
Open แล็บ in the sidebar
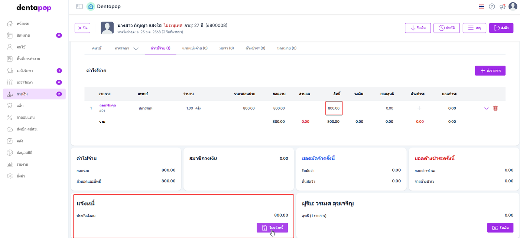[34, 106]
